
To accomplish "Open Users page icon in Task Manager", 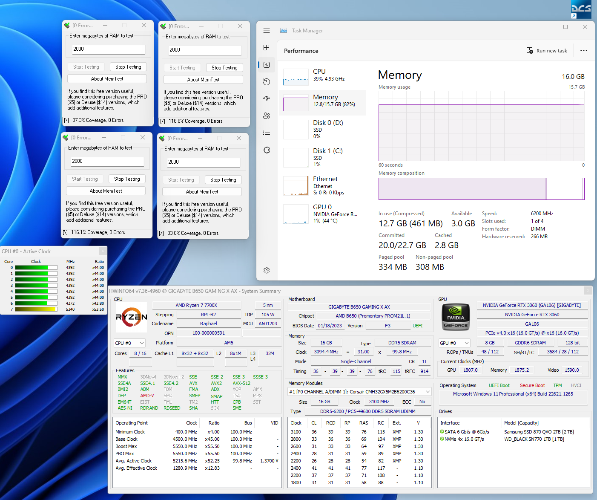I will pos(267,116).
